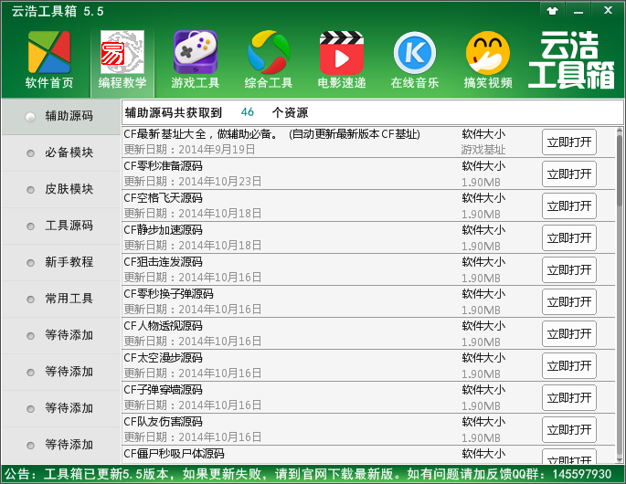Choose the 工具源码 sidebar category

60,226
